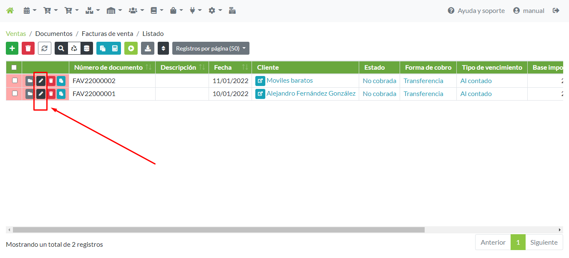569x258 pixels.
Task: Click the horizontal scrollbar under the table
Action: tap(219, 230)
